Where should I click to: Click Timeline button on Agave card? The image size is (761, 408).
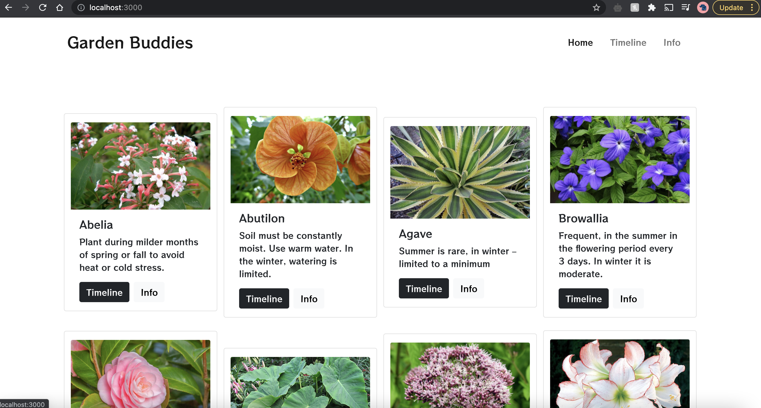[x=424, y=288]
